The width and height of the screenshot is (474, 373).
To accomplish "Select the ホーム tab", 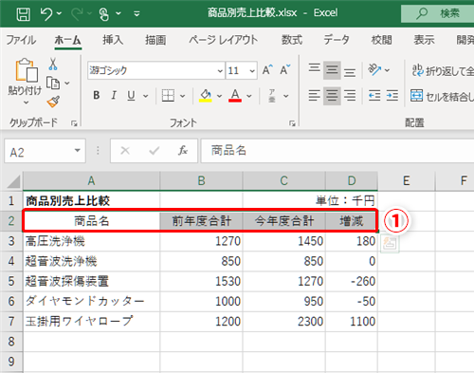I will tap(67, 40).
